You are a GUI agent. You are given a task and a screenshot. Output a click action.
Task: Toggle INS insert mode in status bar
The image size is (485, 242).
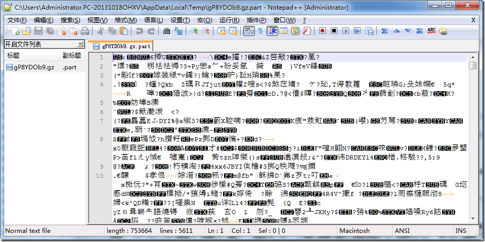click(x=460, y=230)
